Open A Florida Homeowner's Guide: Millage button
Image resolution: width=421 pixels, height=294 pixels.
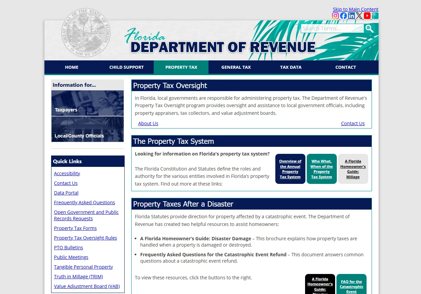click(353, 169)
